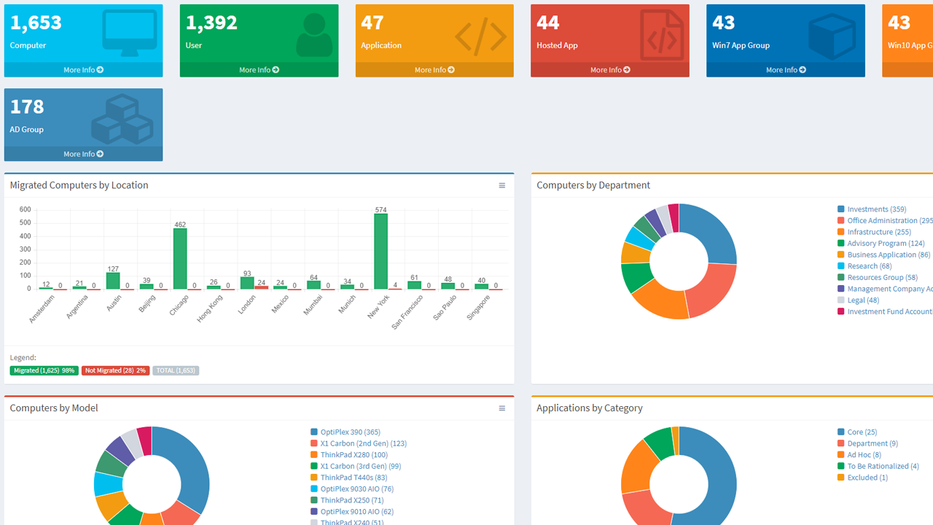Open the Computers by Model chart menu
Image resolution: width=933 pixels, height=525 pixels.
501,408
